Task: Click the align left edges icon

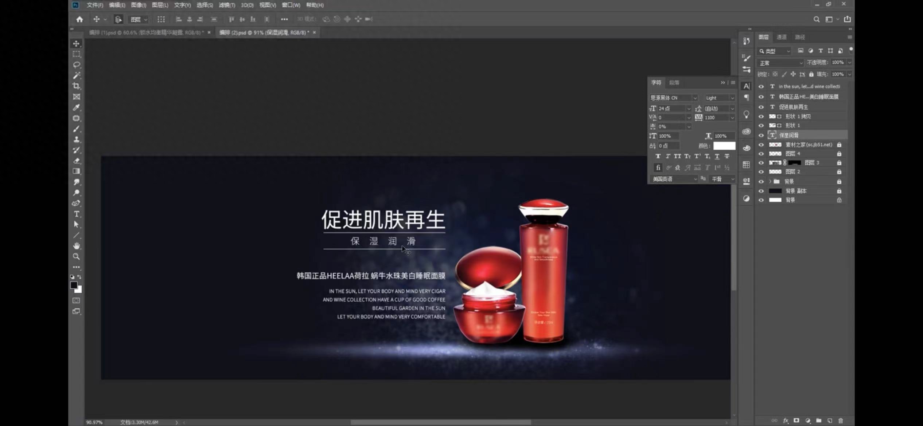Action: pos(179,19)
